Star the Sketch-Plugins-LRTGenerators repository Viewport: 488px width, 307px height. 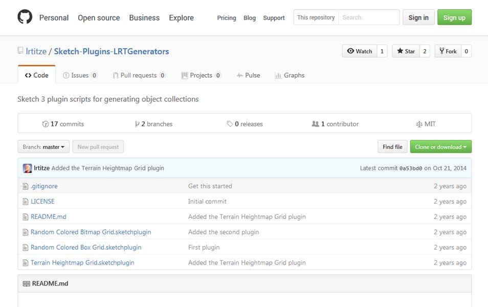[406, 51]
